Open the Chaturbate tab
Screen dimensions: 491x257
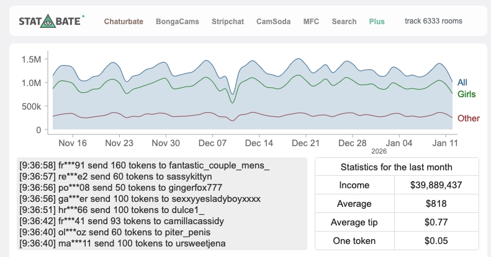point(124,22)
